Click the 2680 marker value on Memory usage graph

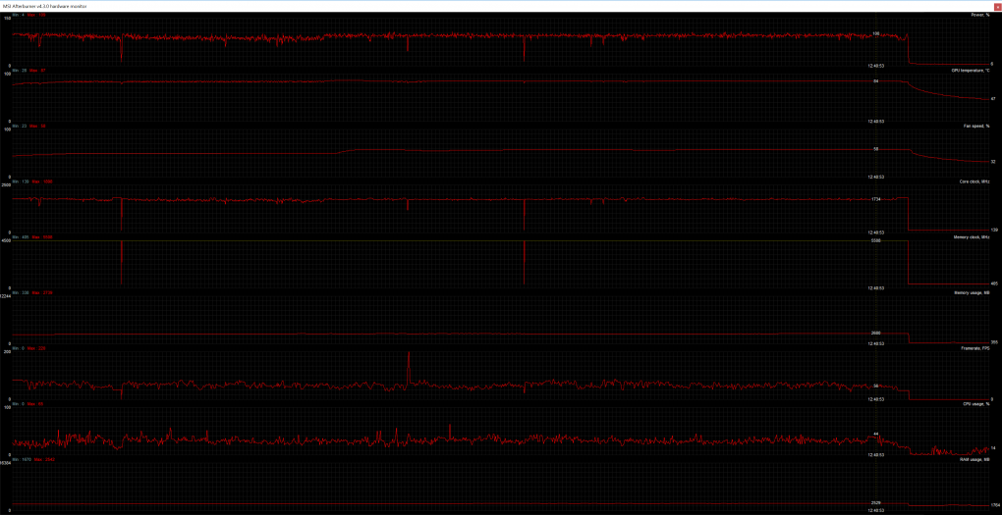(x=876, y=334)
